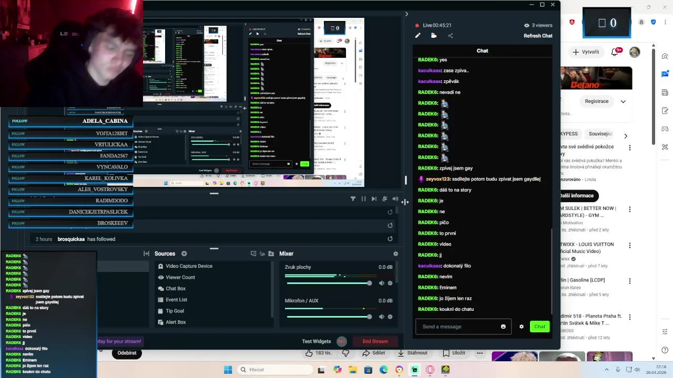The width and height of the screenshot is (673, 378).
Task: Click Refresh Chat
Action: (x=538, y=36)
